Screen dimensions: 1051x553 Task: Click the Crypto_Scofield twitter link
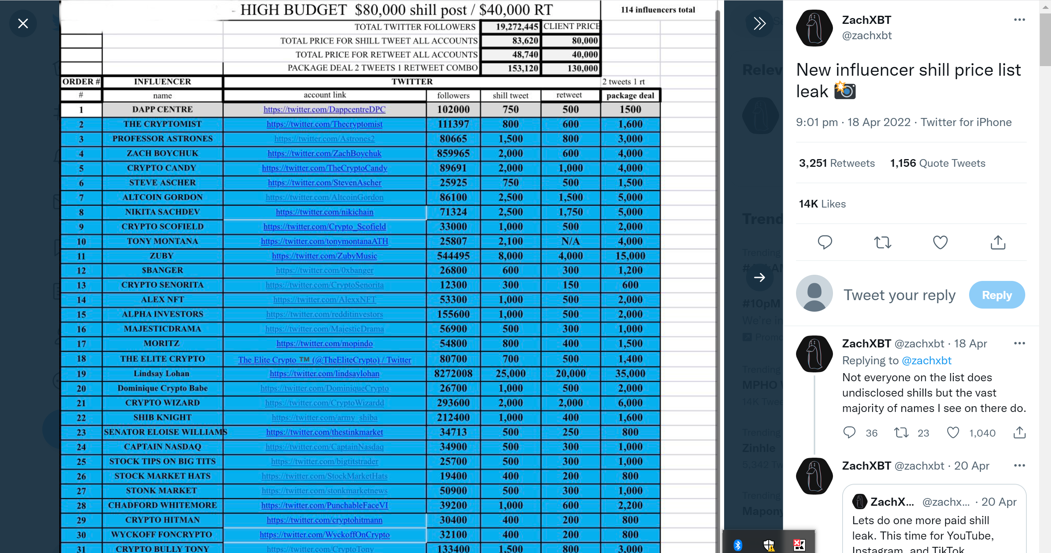pyautogui.click(x=324, y=227)
